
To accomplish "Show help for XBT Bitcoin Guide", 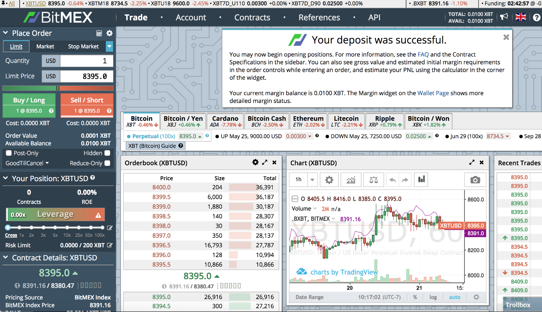I will tap(181, 146).
